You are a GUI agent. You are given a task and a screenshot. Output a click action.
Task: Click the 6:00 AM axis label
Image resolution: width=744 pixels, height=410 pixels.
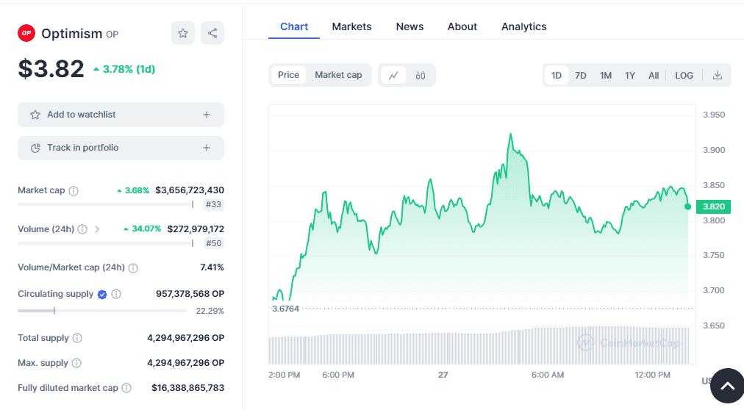(x=548, y=375)
